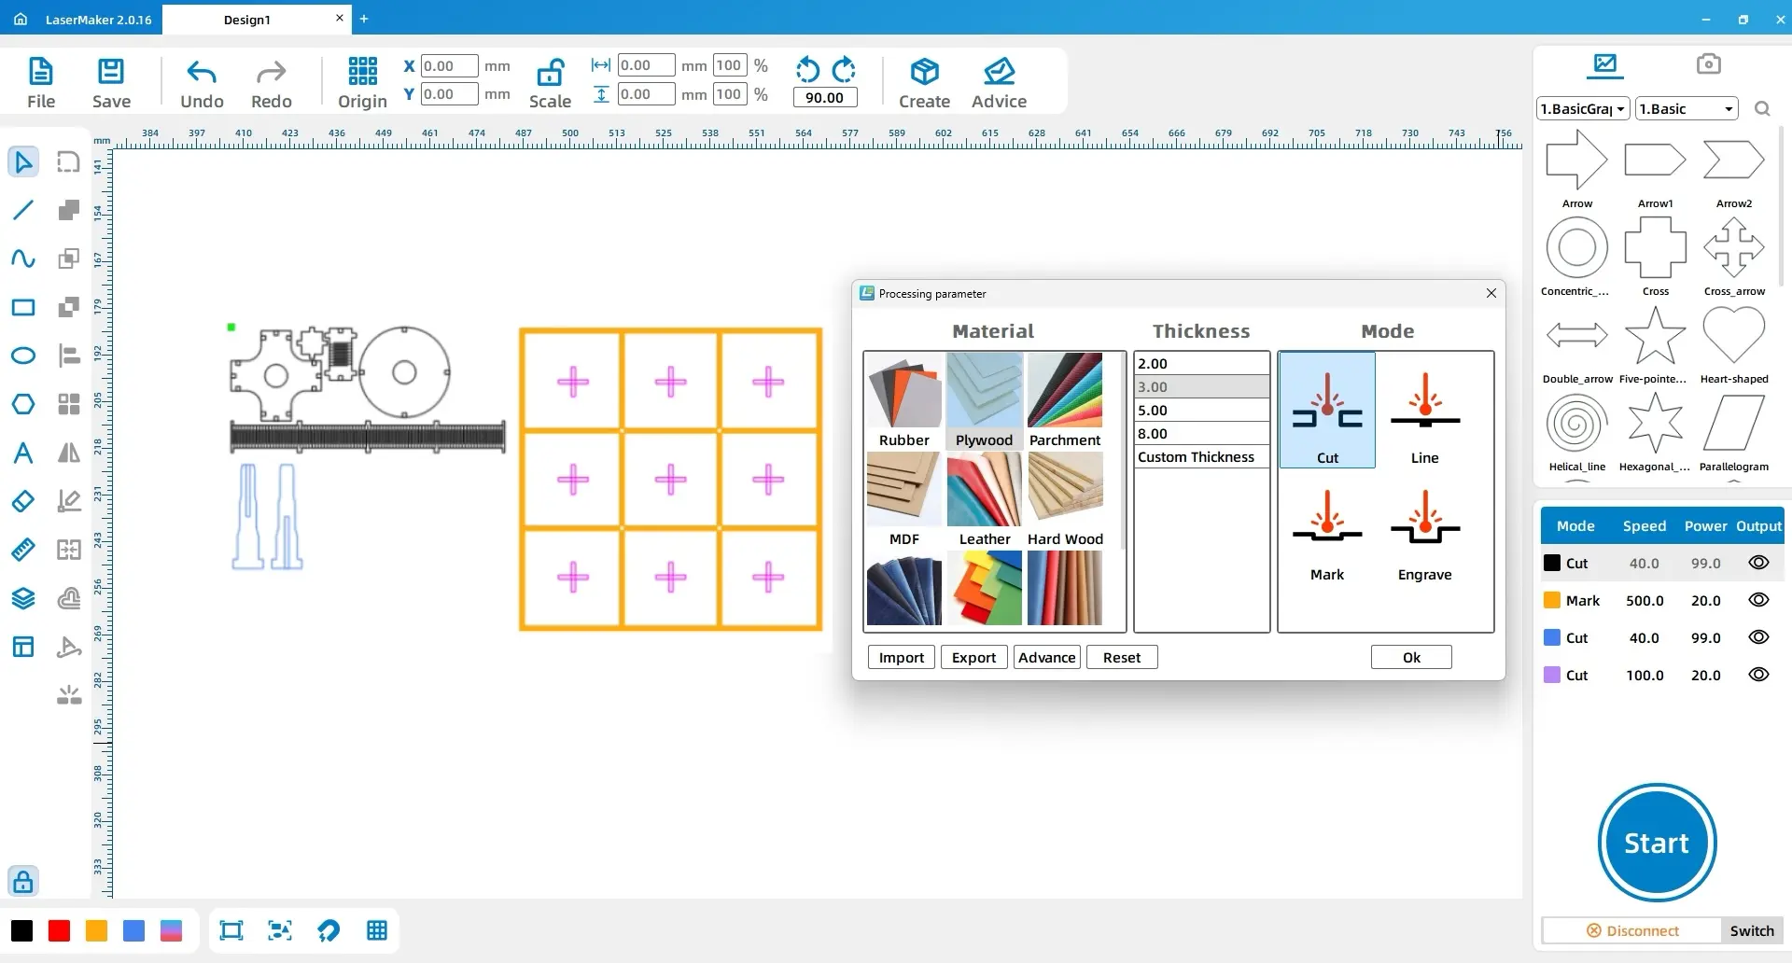
Task: Open the Layers stack tool
Action: (23, 598)
